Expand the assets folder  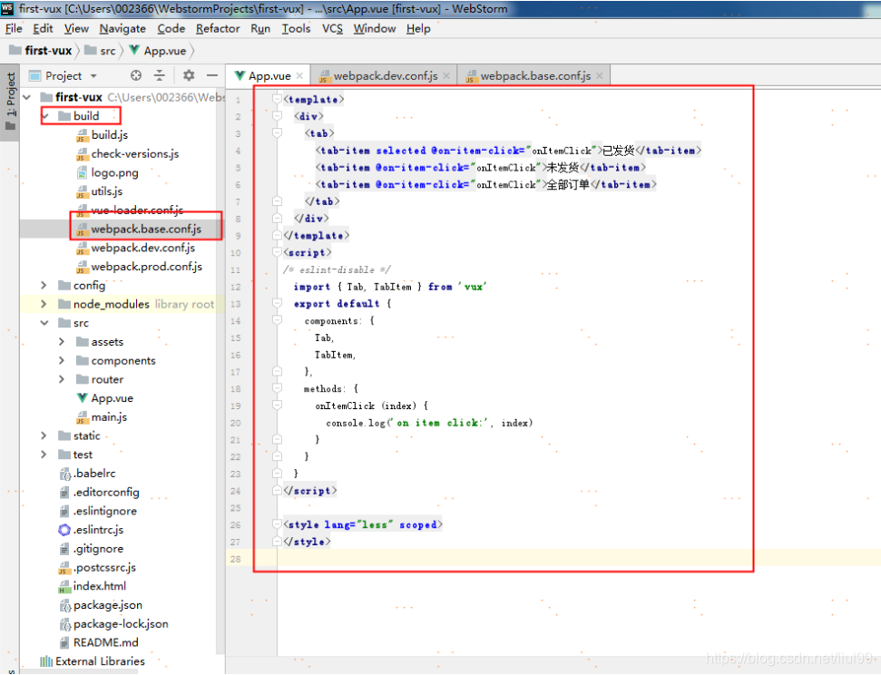pos(62,342)
